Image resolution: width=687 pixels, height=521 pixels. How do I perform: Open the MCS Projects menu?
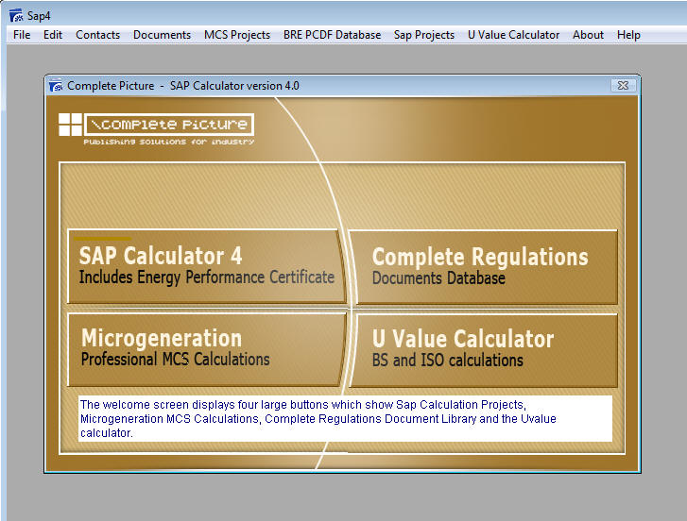pyautogui.click(x=237, y=35)
